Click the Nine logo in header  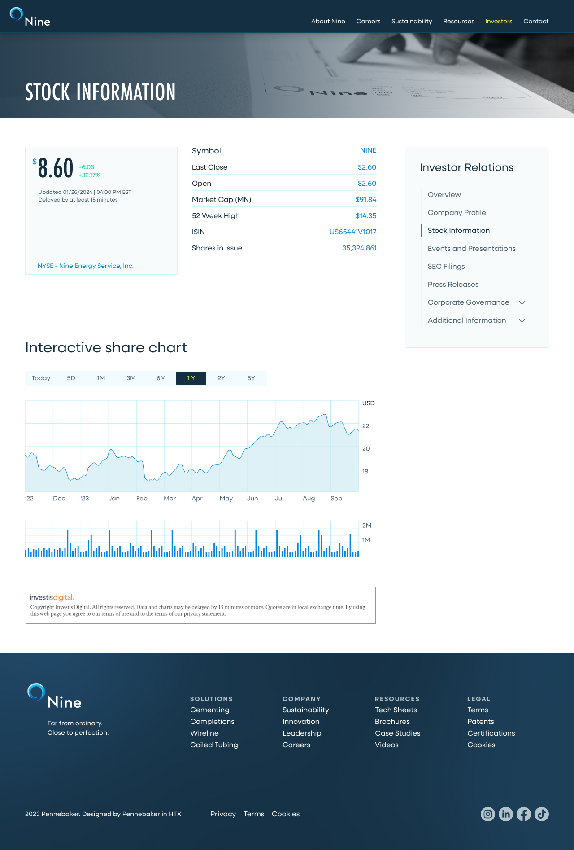click(30, 18)
